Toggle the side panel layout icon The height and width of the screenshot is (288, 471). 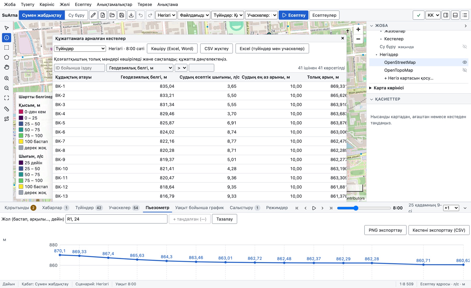tap(446, 15)
